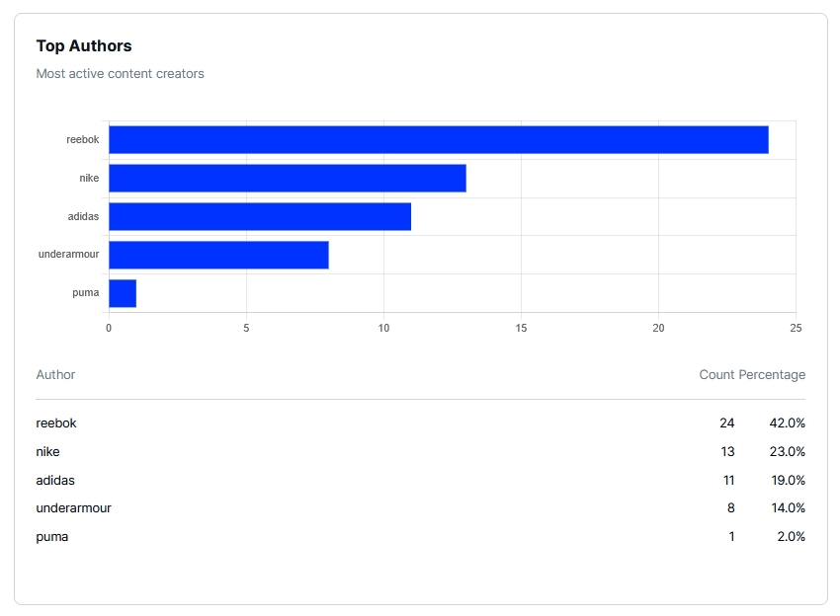Click the 'Count' column header

716,374
